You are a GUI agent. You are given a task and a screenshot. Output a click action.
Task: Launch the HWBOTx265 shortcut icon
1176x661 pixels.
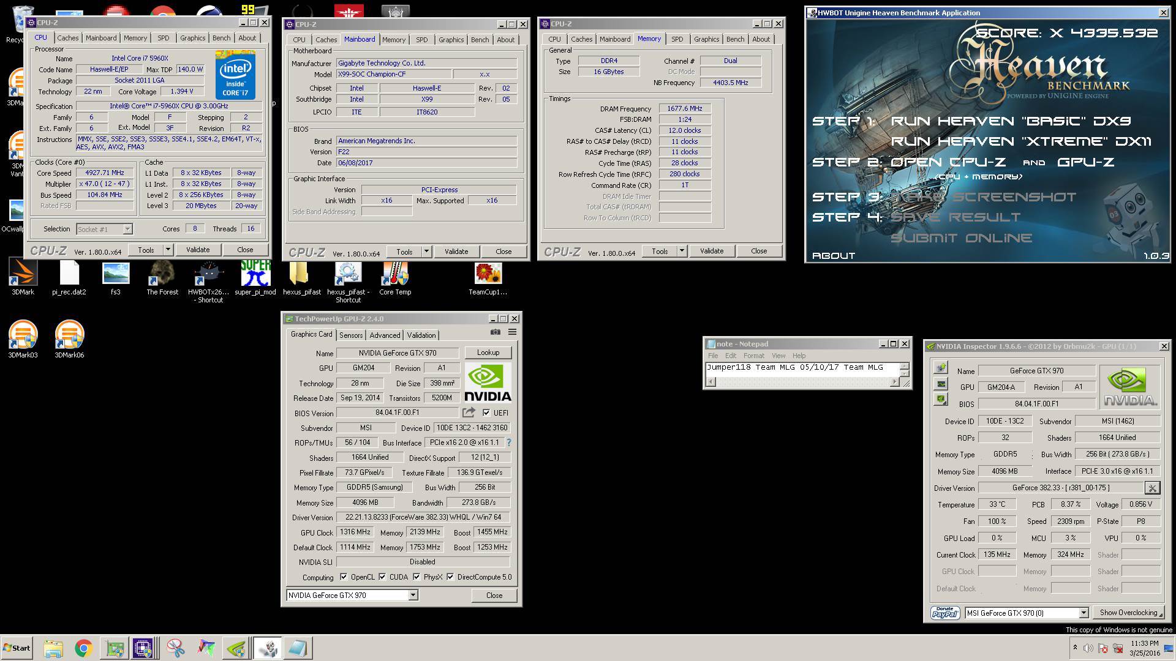[209, 280]
